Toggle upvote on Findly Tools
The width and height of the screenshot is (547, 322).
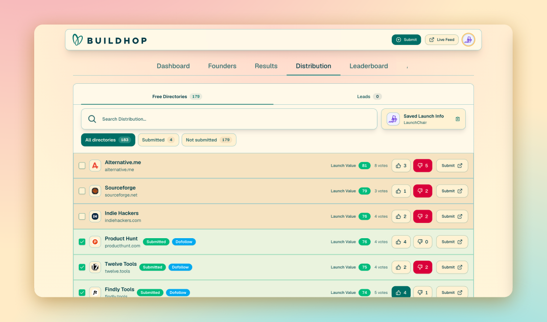point(401,292)
